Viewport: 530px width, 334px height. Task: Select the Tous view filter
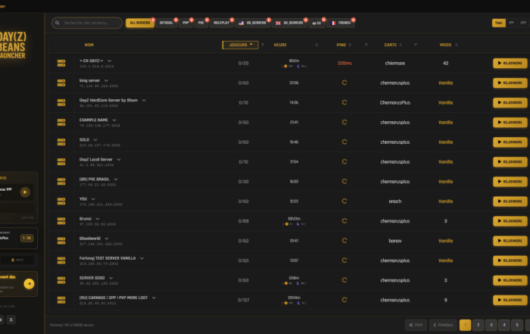click(498, 23)
